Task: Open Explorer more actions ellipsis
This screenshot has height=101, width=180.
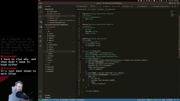Action: (x=73, y=6)
